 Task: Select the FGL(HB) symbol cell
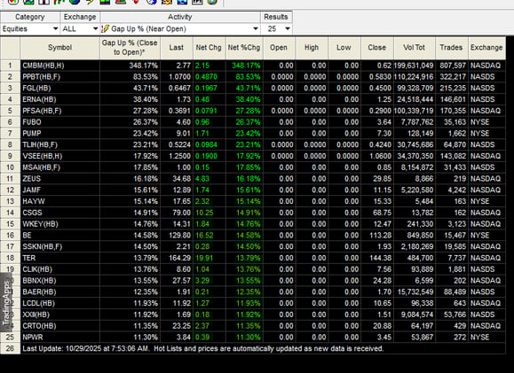click(60, 88)
